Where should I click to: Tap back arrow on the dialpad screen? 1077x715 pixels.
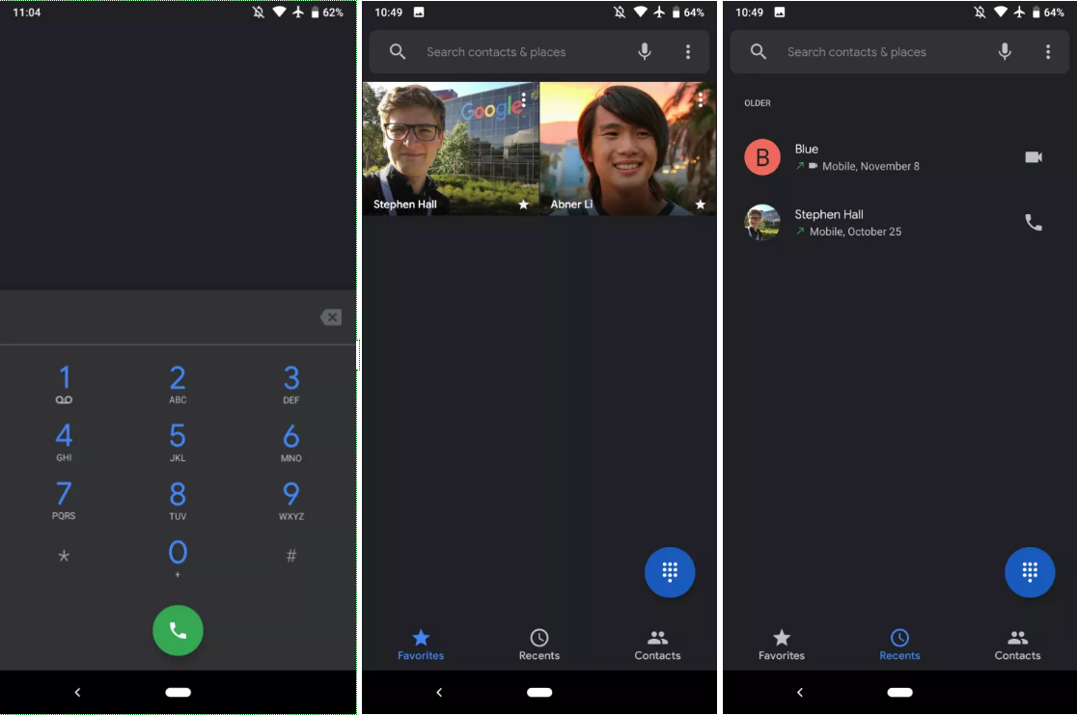tap(77, 693)
